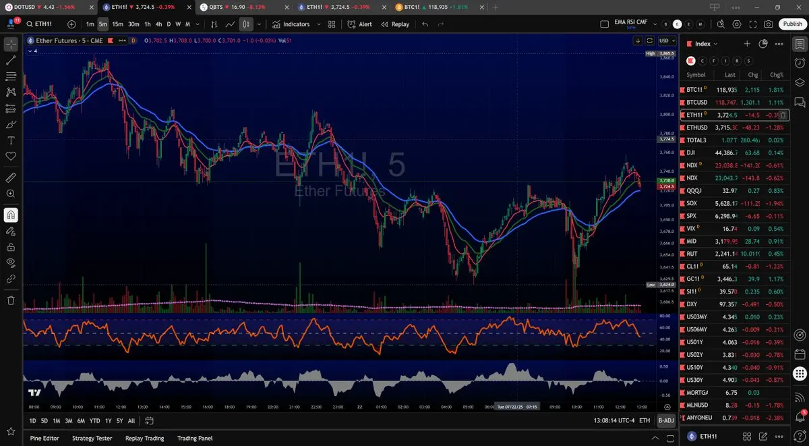The height and width of the screenshot is (446, 809).
Task: Open the Trading Panel tab
Action: click(196, 438)
